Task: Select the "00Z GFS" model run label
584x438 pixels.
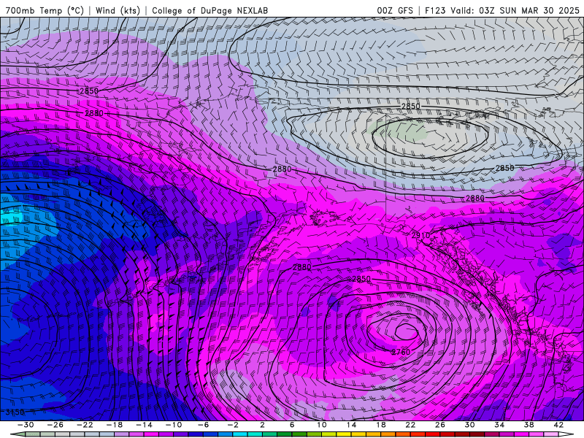Action: tap(395, 10)
